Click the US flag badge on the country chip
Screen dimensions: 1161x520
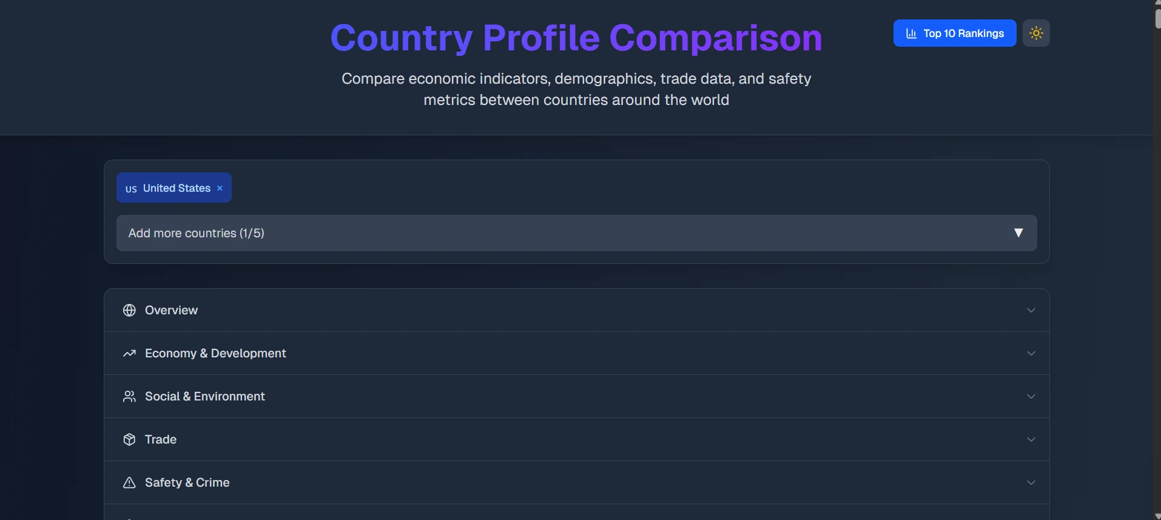130,189
